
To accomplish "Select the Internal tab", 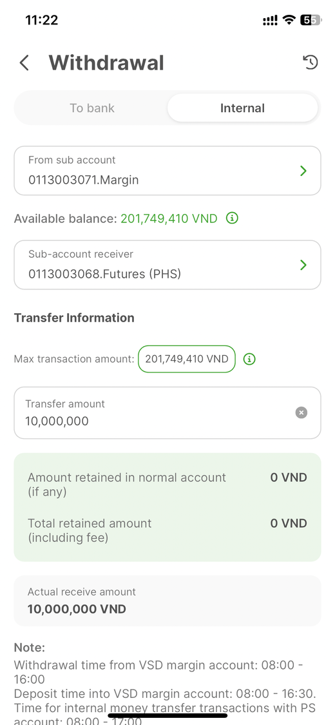I will pos(243,108).
